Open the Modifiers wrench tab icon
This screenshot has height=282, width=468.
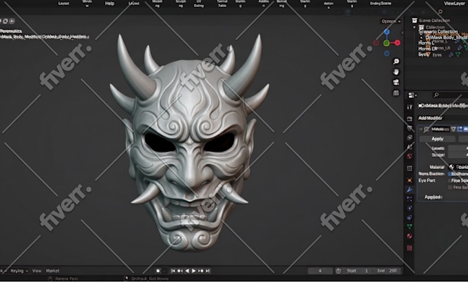[409, 190]
